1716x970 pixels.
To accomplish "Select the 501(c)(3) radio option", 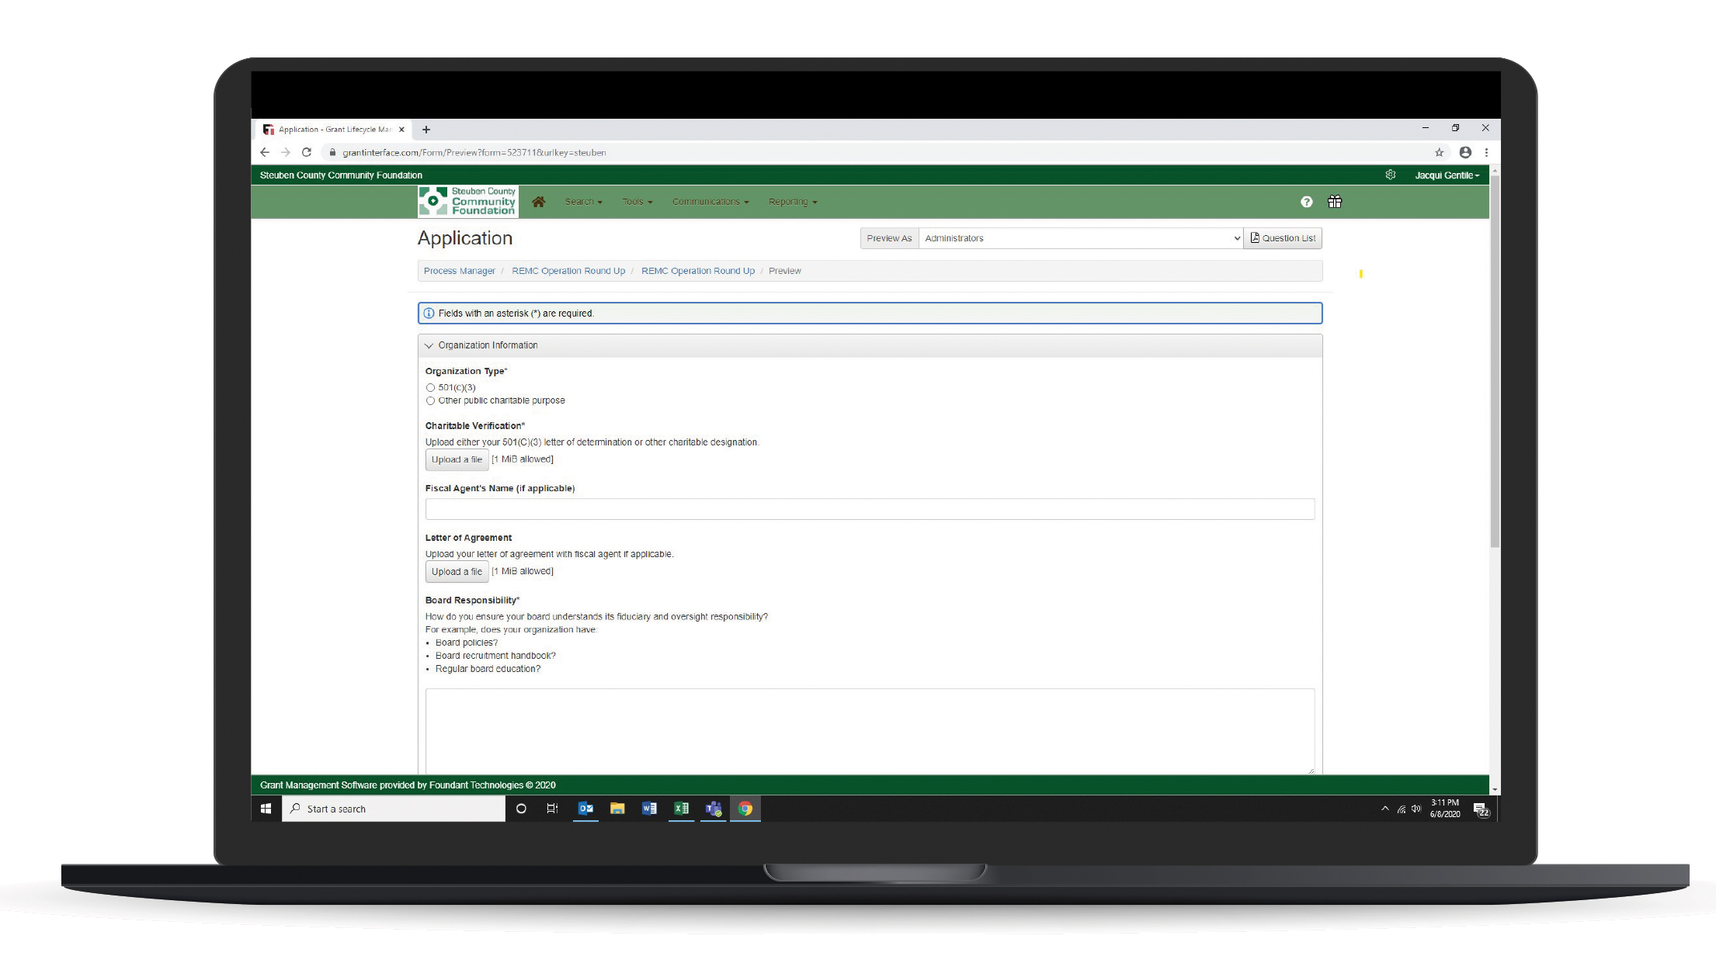I will 430,387.
